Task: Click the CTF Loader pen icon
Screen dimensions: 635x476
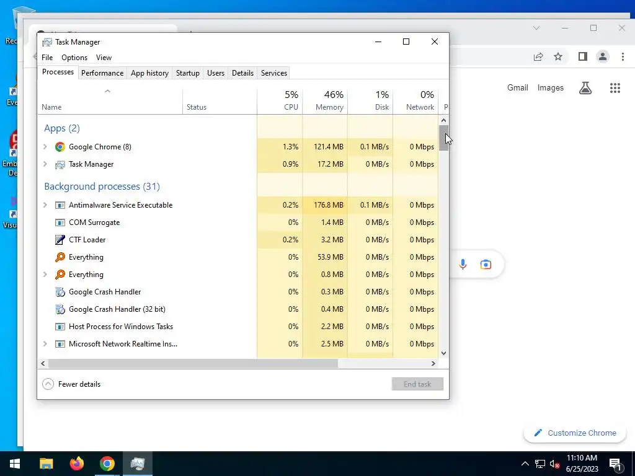Action: coord(60,240)
